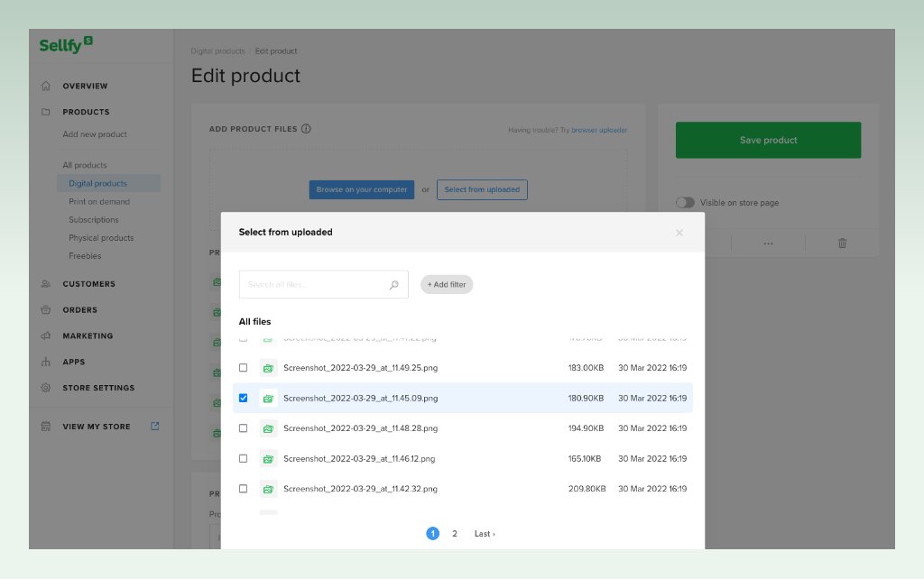Click Select from uploaded button
This screenshot has height=579, width=924.
(x=482, y=189)
